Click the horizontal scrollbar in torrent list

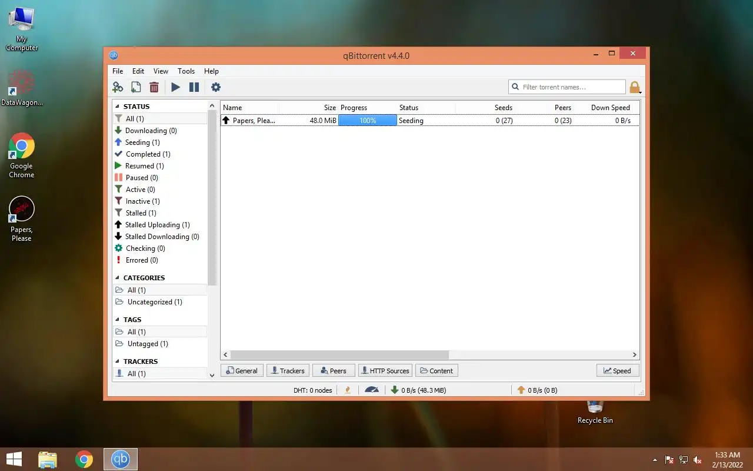click(x=339, y=355)
